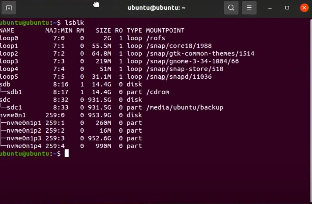Click the loop0 device name
The image size is (312, 204).
coord(9,38)
